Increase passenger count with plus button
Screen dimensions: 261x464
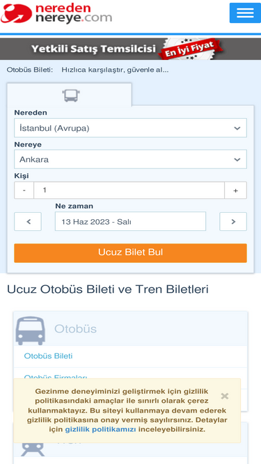click(235, 191)
